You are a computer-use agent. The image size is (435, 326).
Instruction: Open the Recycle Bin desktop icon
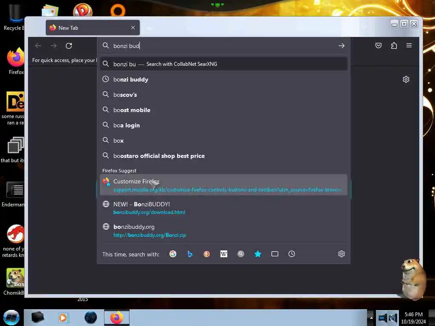(14, 17)
